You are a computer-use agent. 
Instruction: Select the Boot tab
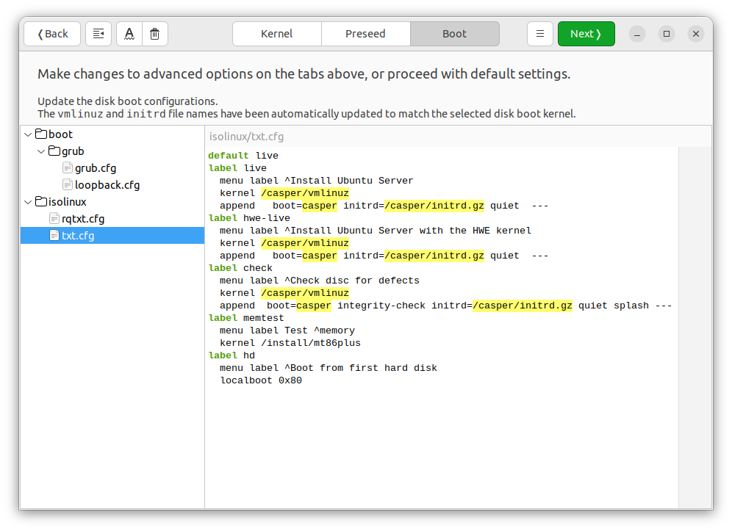(x=454, y=33)
